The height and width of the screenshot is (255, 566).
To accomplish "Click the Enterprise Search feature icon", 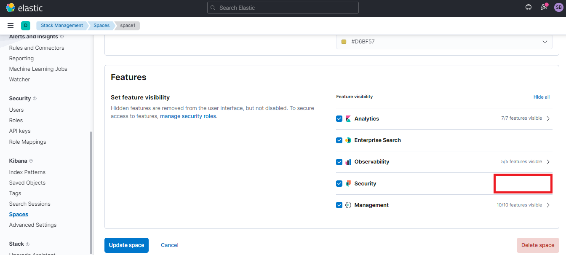I will [x=348, y=140].
